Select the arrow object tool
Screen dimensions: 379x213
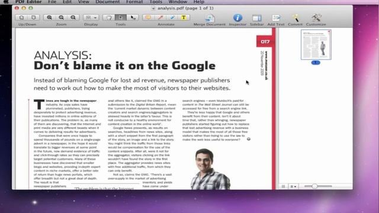click(133, 17)
